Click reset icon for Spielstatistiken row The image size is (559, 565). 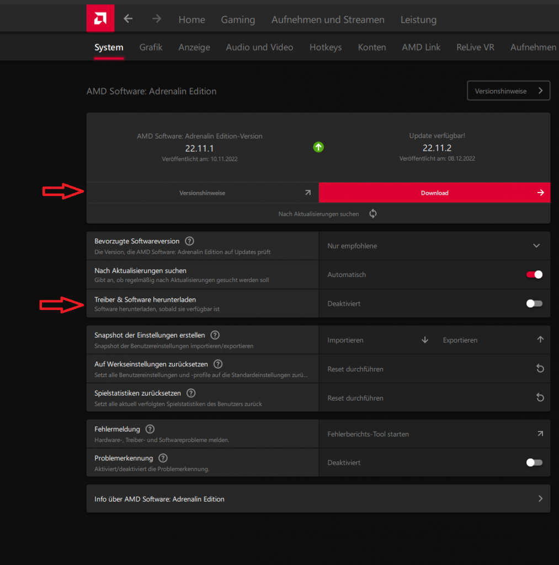(540, 397)
